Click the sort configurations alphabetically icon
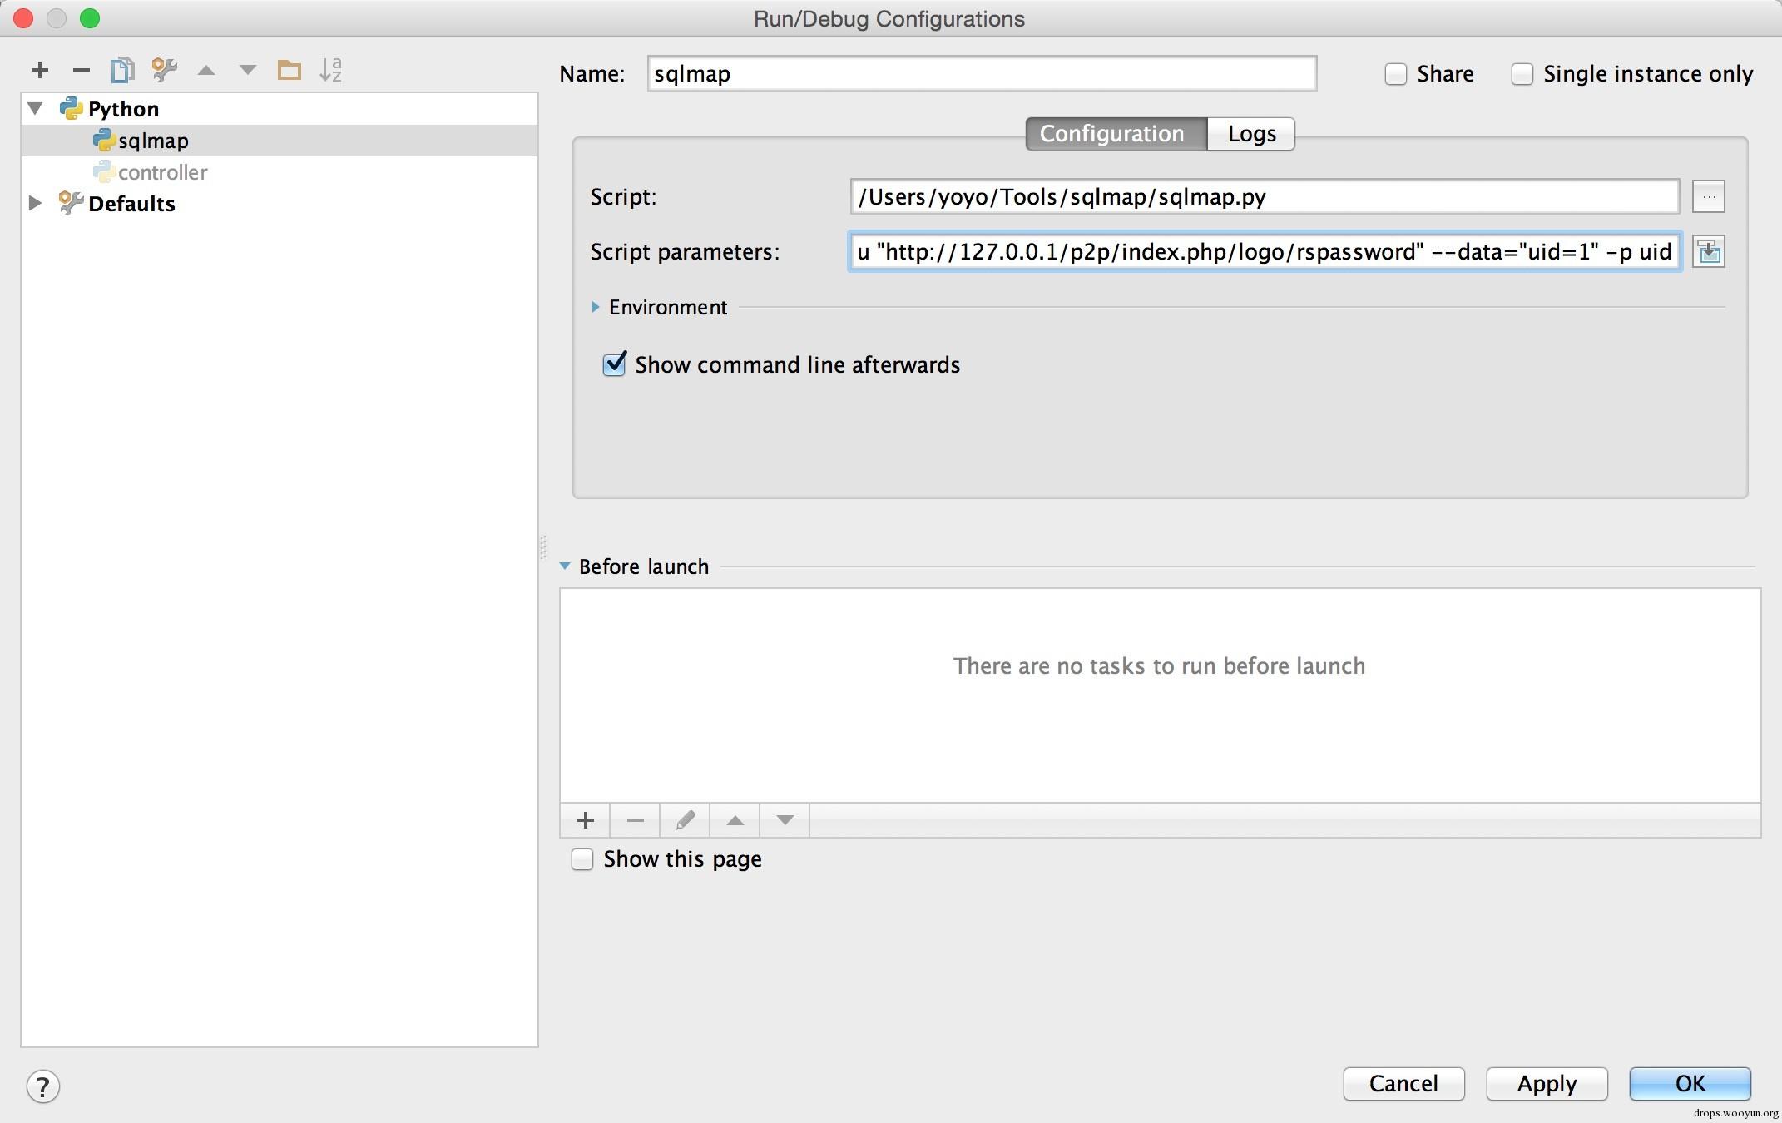 (x=331, y=71)
